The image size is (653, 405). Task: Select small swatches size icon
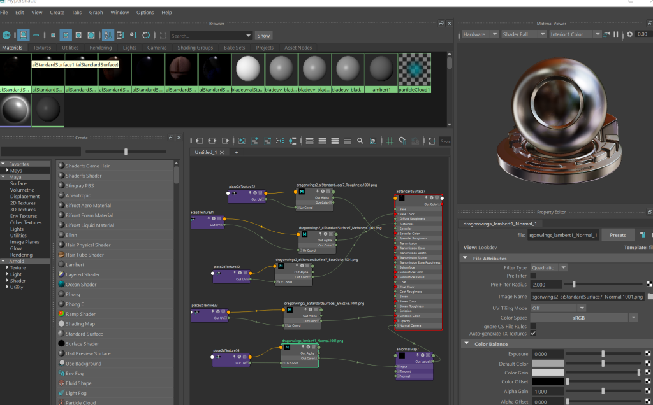pos(53,36)
